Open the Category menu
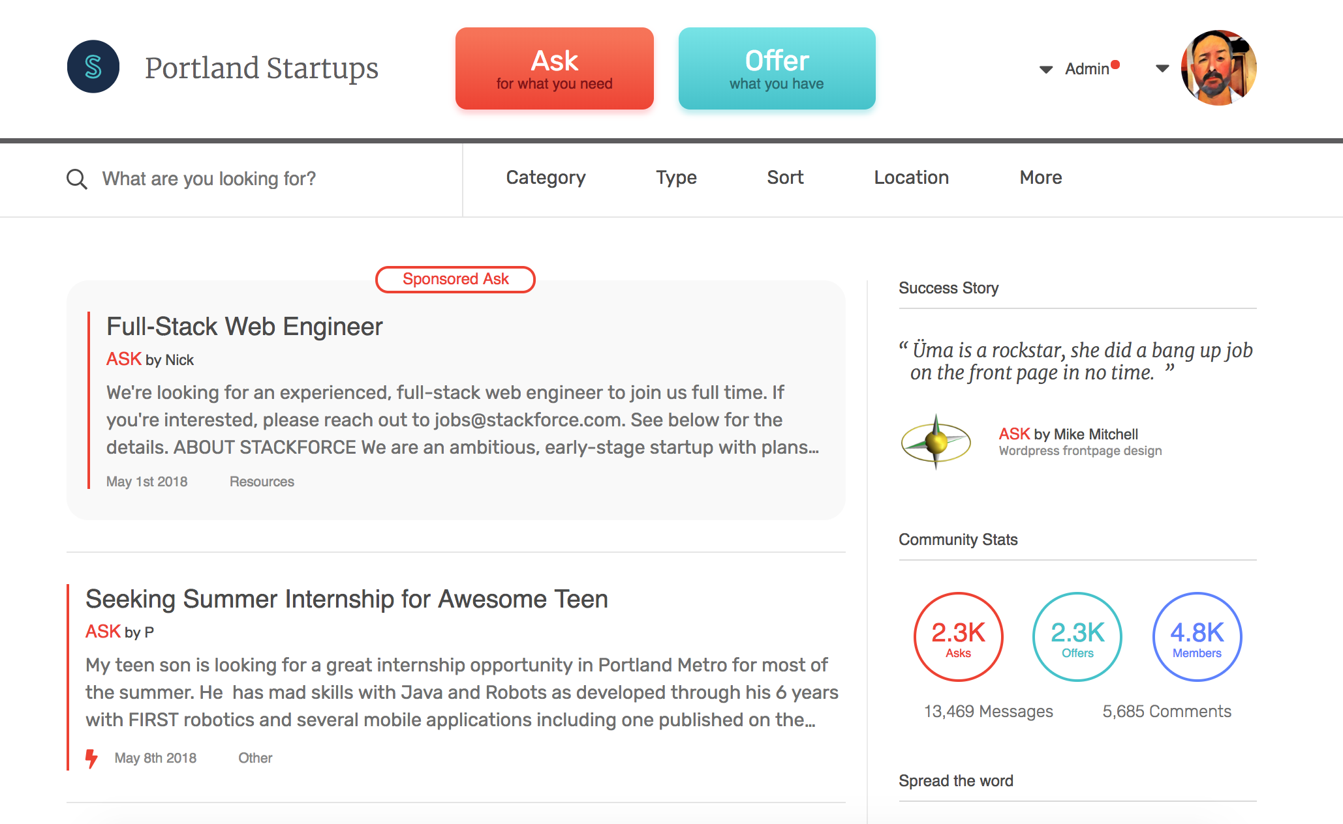The width and height of the screenshot is (1343, 824). pos(546,177)
